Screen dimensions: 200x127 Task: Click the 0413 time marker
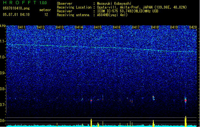coord(60,27)
